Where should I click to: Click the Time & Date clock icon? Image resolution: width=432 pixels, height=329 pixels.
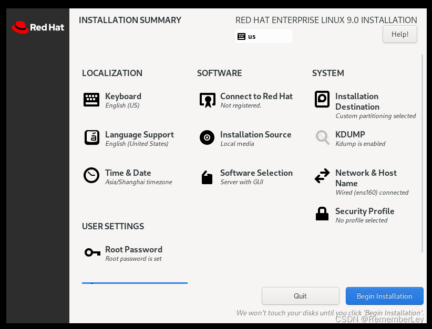point(91,175)
